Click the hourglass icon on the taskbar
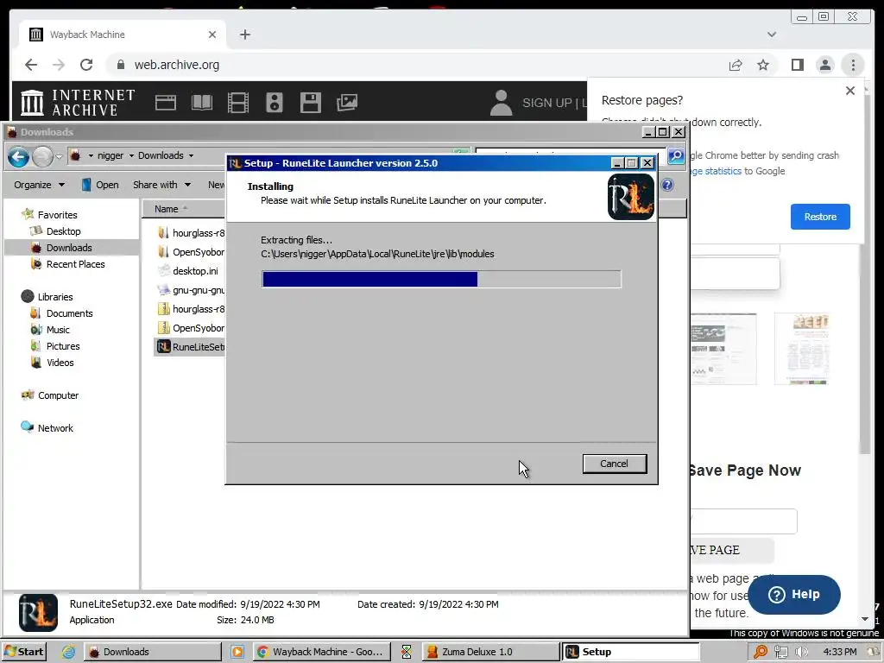 pos(407,652)
